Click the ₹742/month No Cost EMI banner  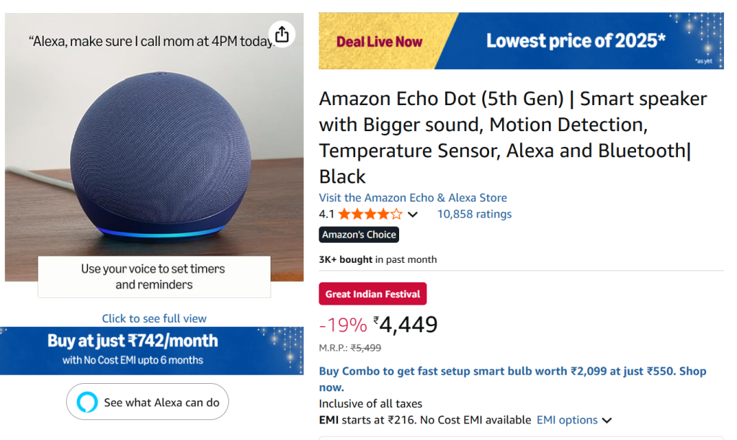point(152,350)
